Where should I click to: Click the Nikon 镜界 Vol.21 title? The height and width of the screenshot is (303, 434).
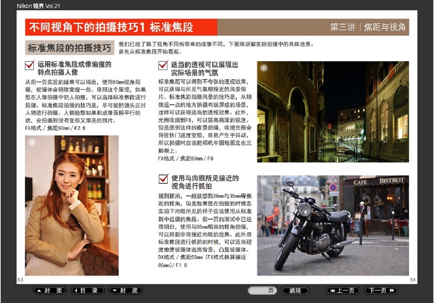38,6
